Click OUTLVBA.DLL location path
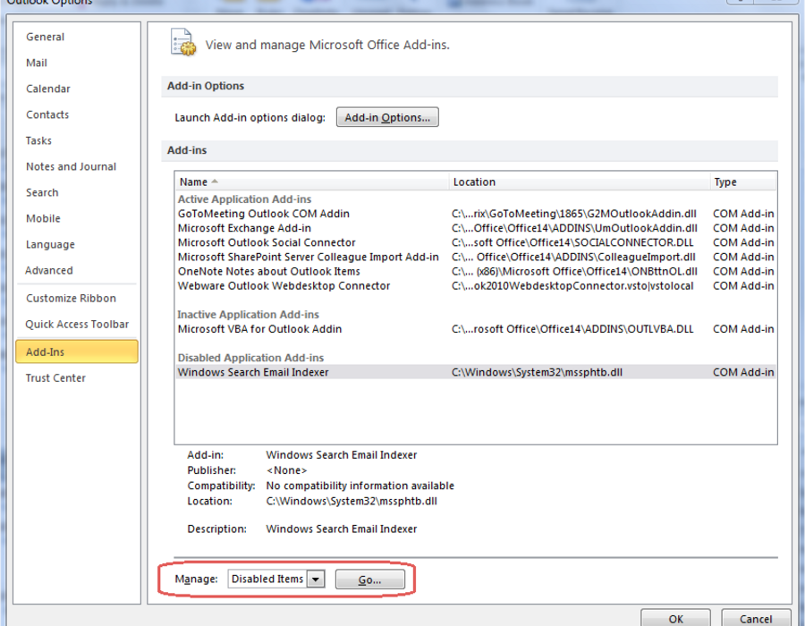 coord(572,329)
